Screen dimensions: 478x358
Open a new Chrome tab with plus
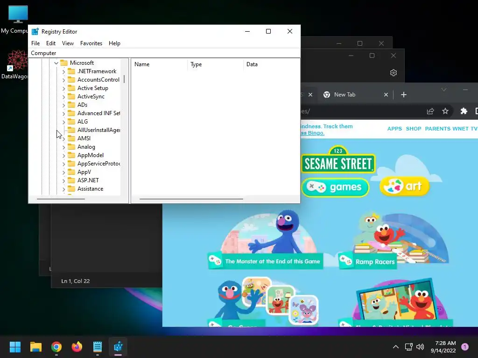coord(404,95)
